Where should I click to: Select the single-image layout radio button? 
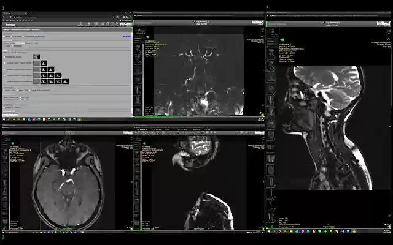[4, 57]
